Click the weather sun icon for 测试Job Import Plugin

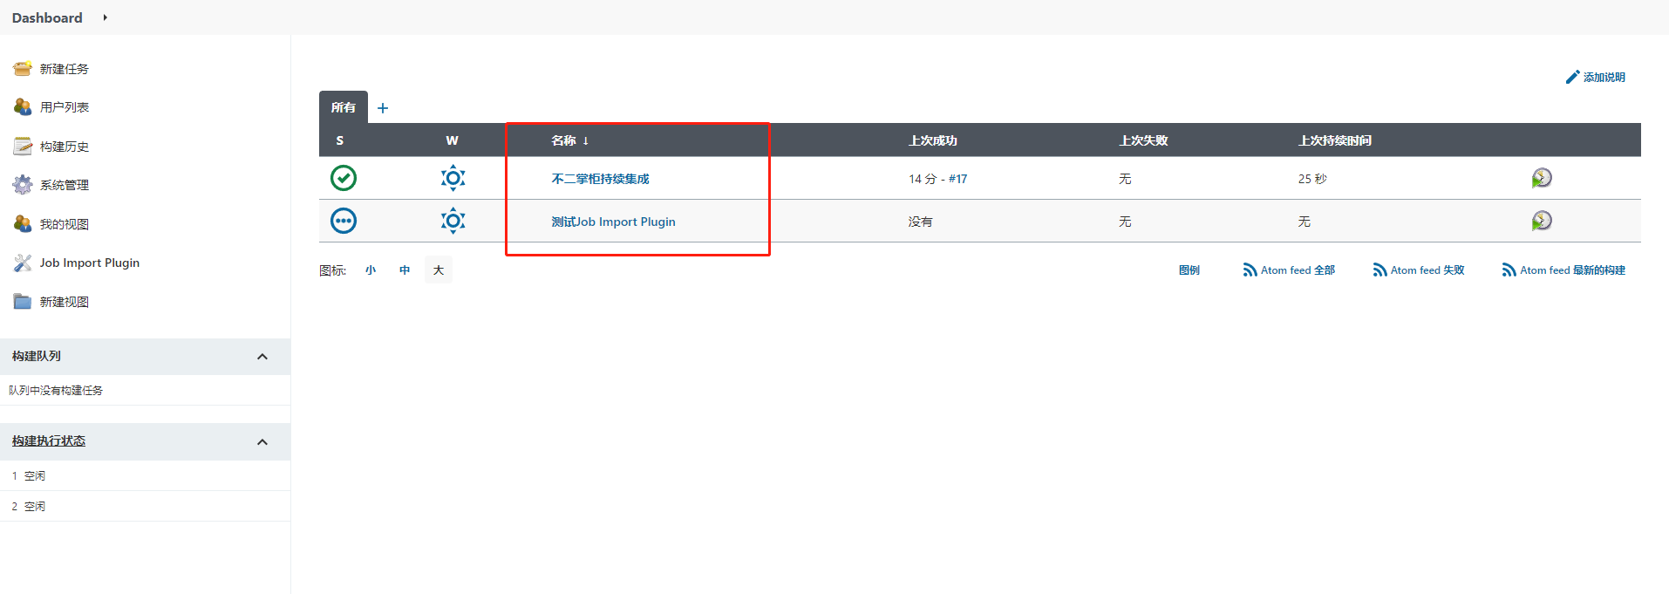pos(453,221)
